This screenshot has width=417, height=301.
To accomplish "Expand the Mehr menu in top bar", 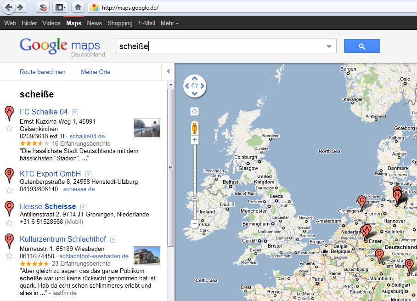I will click(x=169, y=23).
